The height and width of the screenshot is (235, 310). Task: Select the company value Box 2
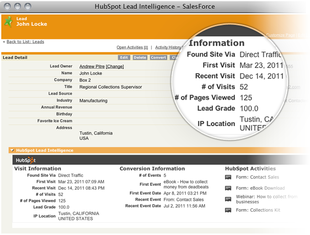(85, 80)
